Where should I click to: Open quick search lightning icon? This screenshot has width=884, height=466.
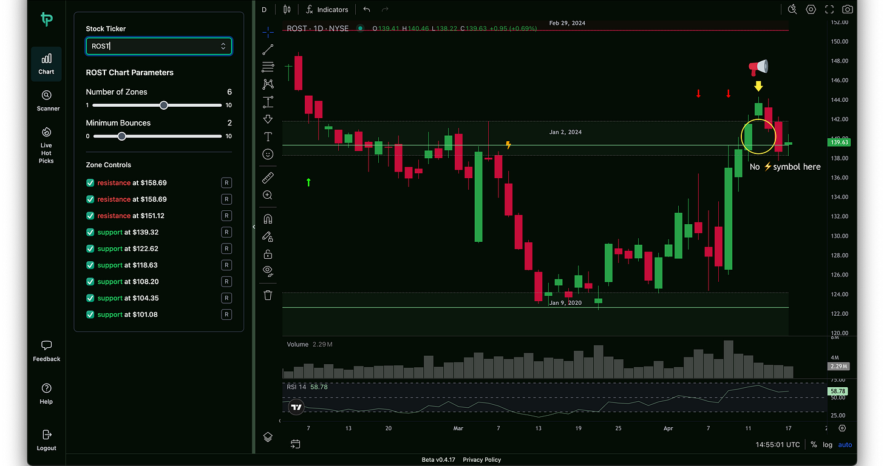(792, 9)
